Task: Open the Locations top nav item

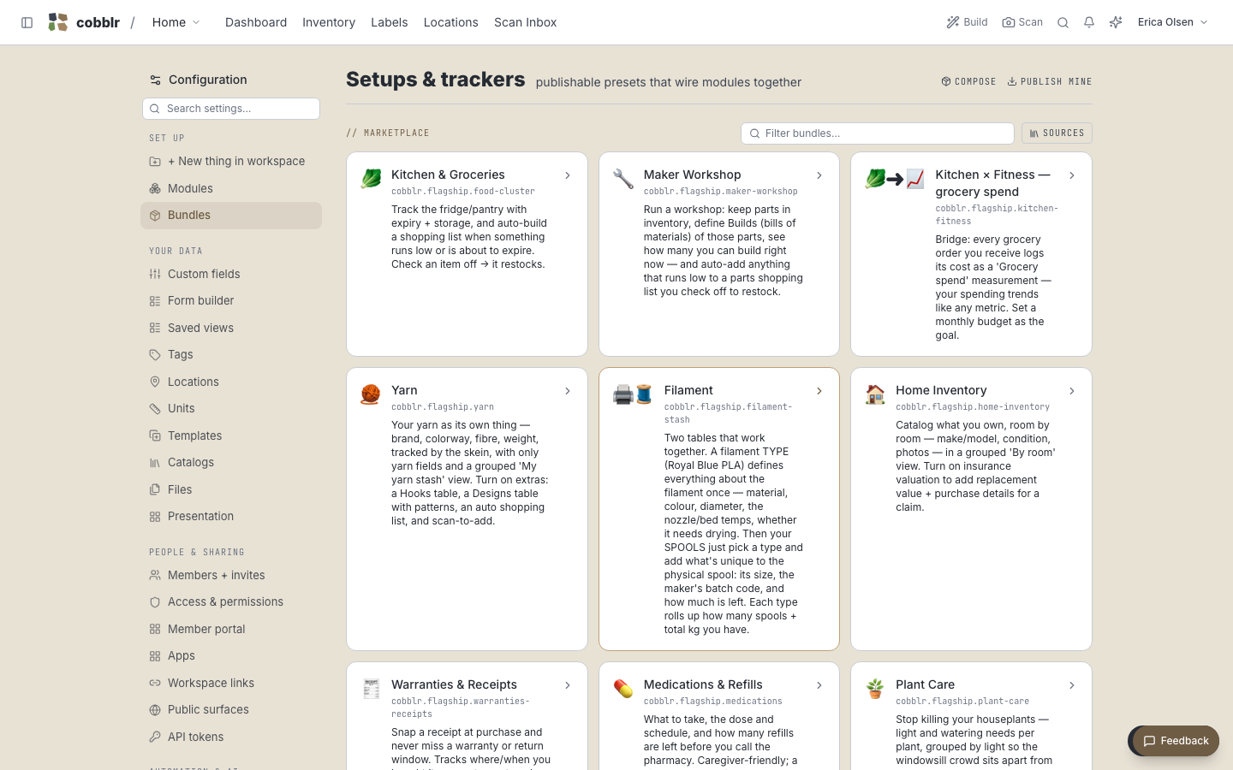Action: [x=451, y=22]
